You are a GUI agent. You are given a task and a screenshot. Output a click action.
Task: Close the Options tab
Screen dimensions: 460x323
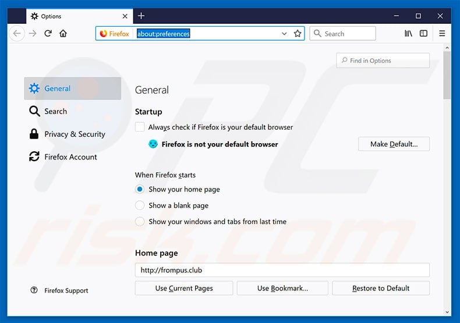125,16
